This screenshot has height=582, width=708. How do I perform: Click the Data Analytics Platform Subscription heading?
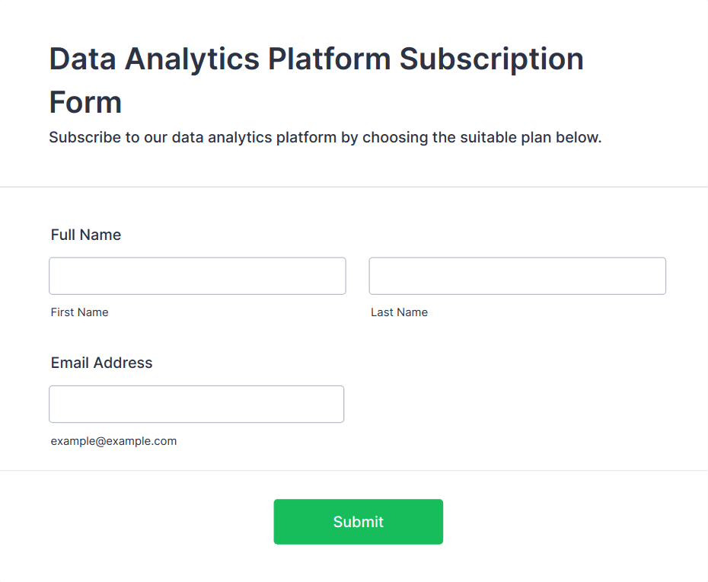pos(316,59)
